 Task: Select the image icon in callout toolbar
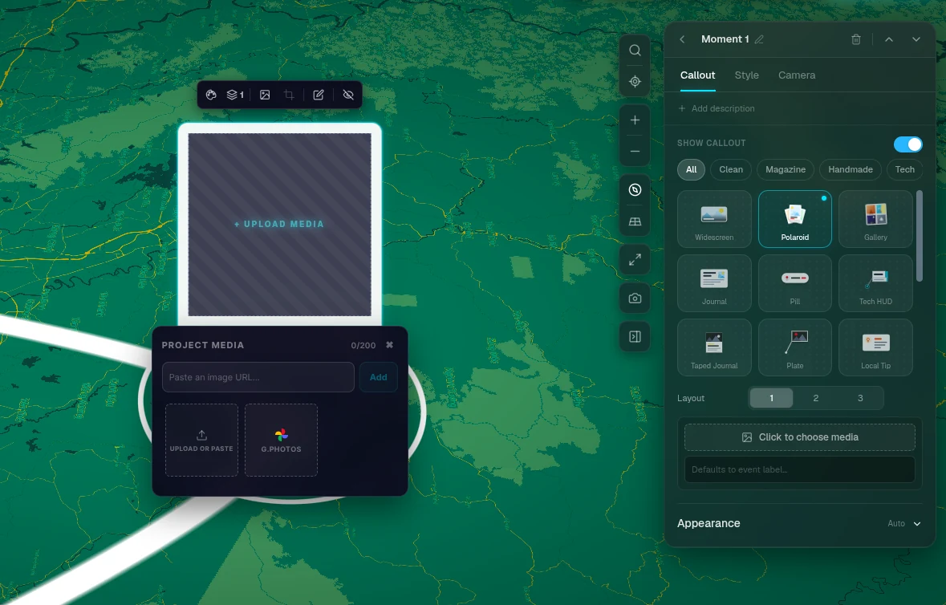265,95
